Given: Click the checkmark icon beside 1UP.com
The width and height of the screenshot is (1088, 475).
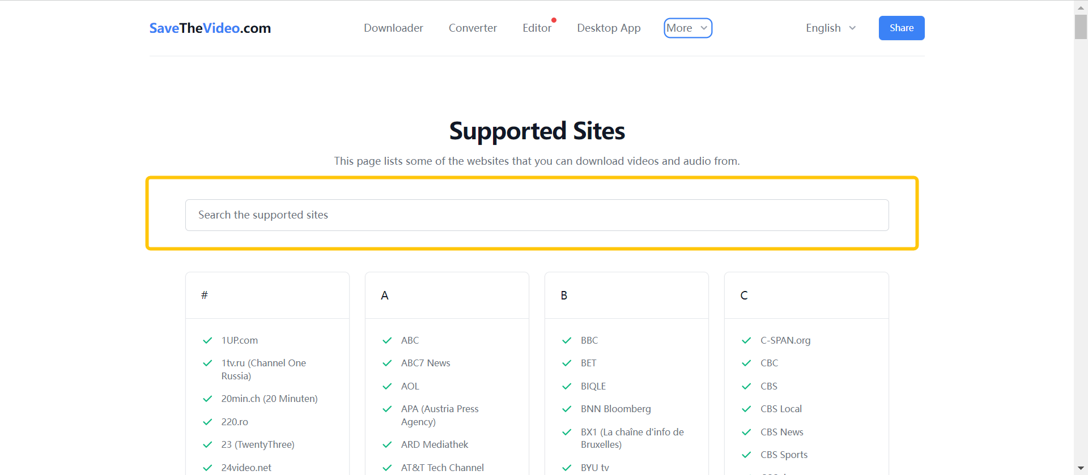Looking at the screenshot, I should click(x=207, y=340).
